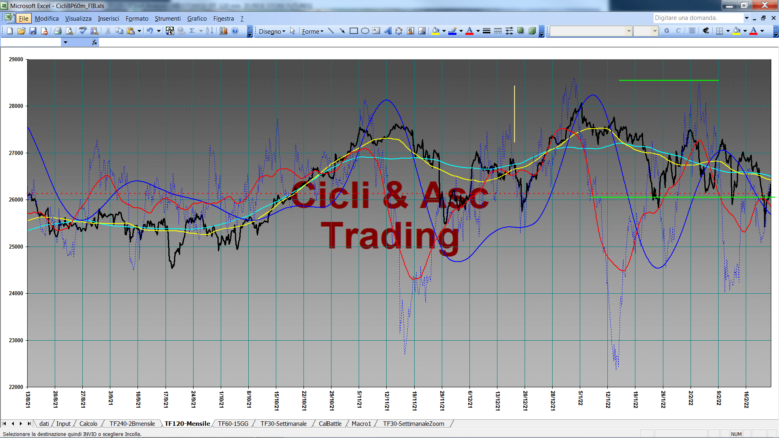Choose Line Style on drawing toolbar

click(486, 31)
